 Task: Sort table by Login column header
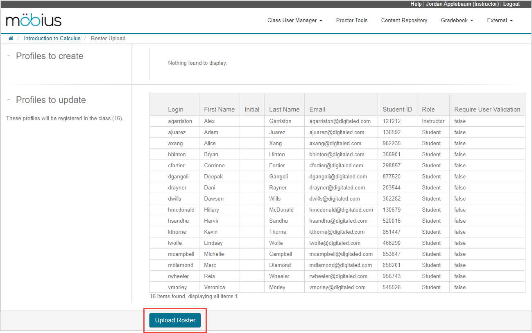176,109
